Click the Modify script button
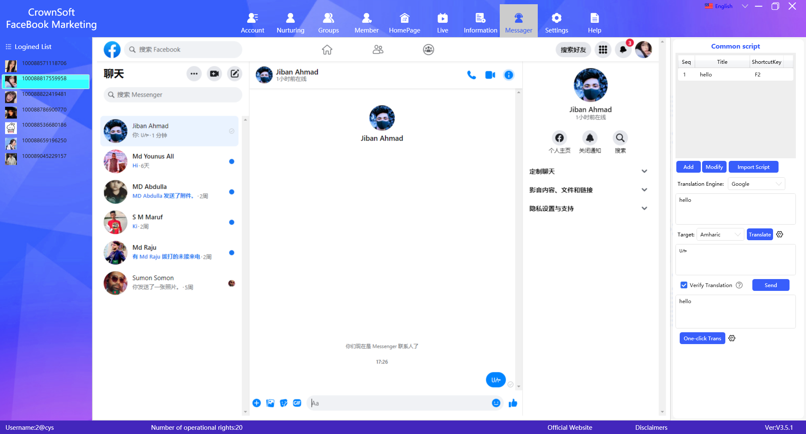 click(x=714, y=167)
